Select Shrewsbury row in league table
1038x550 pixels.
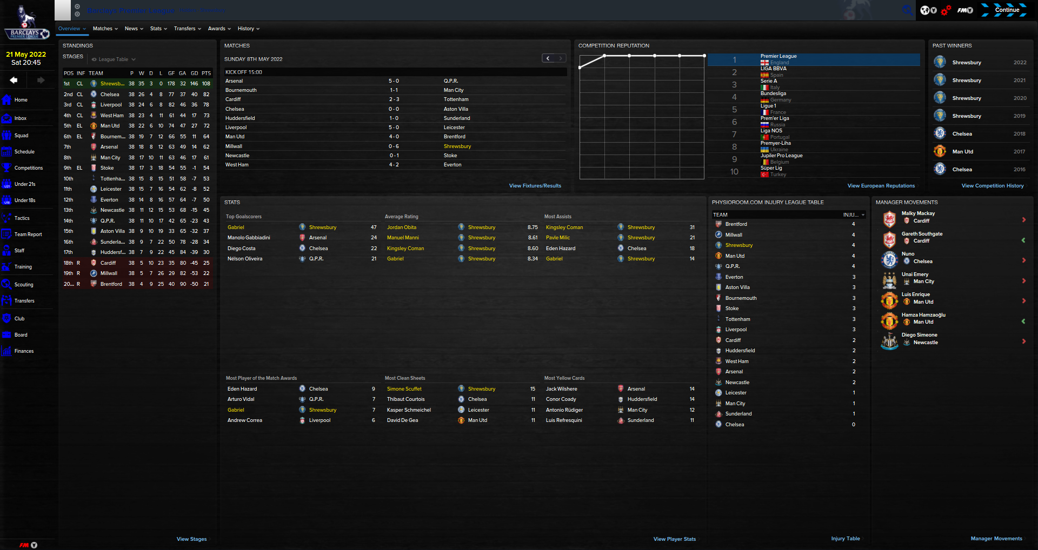[x=137, y=84]
